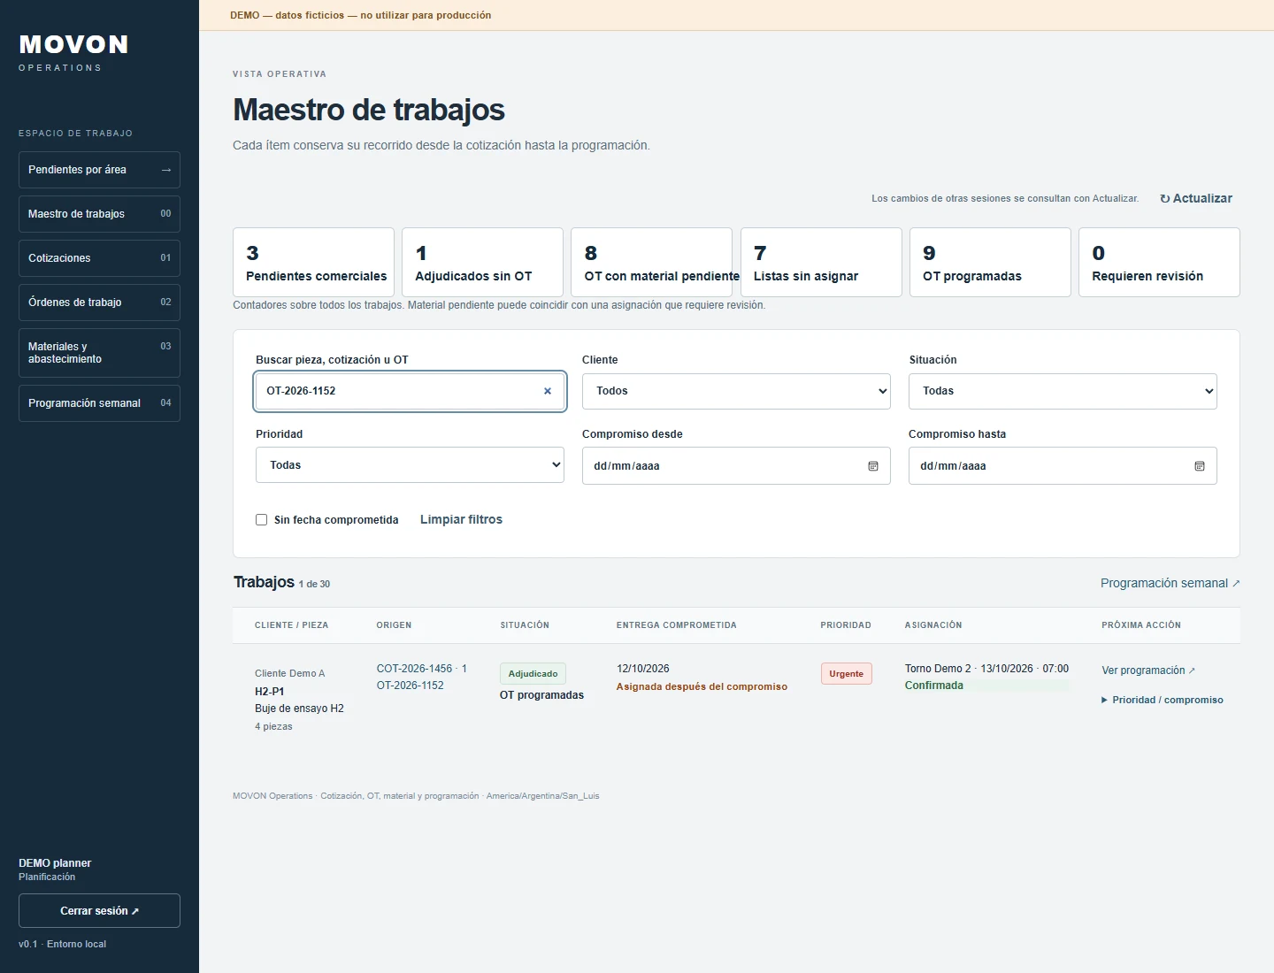1274x973 pixels.
Task: Open Programación semanal link above the table
Action: [1170, 583]
